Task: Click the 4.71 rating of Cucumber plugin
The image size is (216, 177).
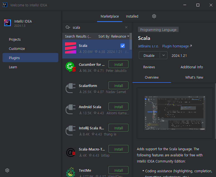Action: 99,71
